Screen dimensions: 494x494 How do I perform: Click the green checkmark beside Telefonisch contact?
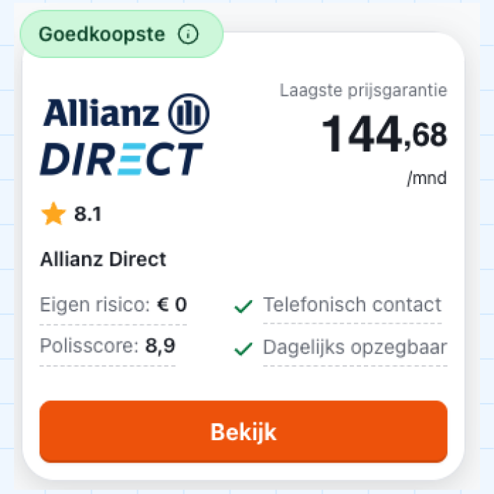point(243,306)
